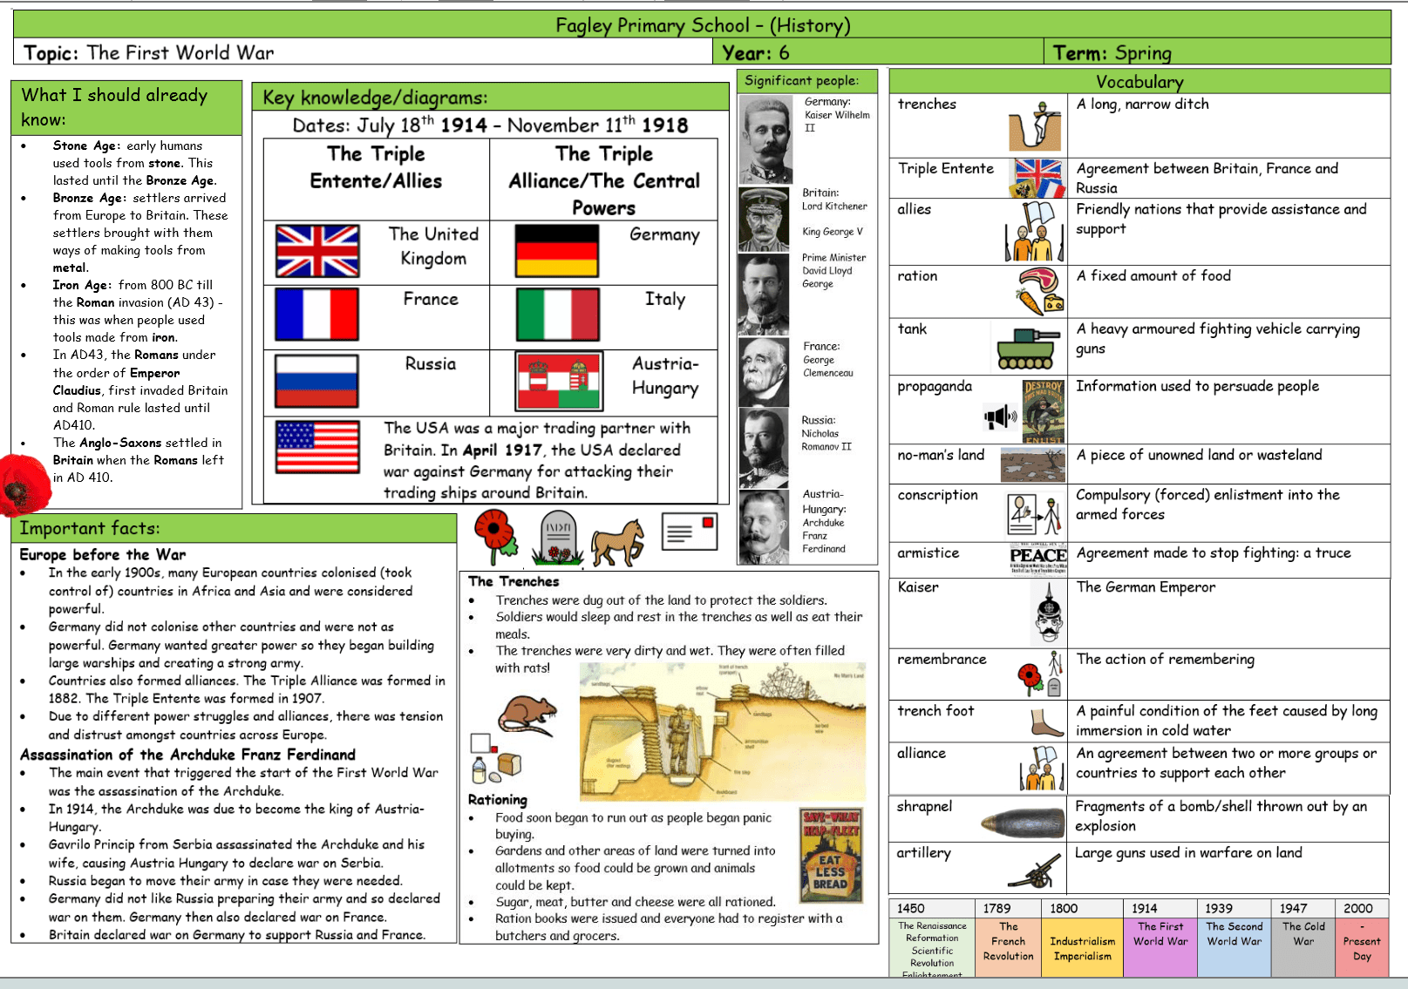The width and height of the screenshot is (1408, 989).
Task: Click the ration food icon
Action: (1040, 291)
